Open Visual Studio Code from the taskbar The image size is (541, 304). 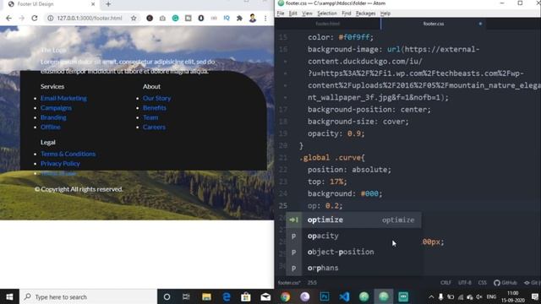click(344, 296)
